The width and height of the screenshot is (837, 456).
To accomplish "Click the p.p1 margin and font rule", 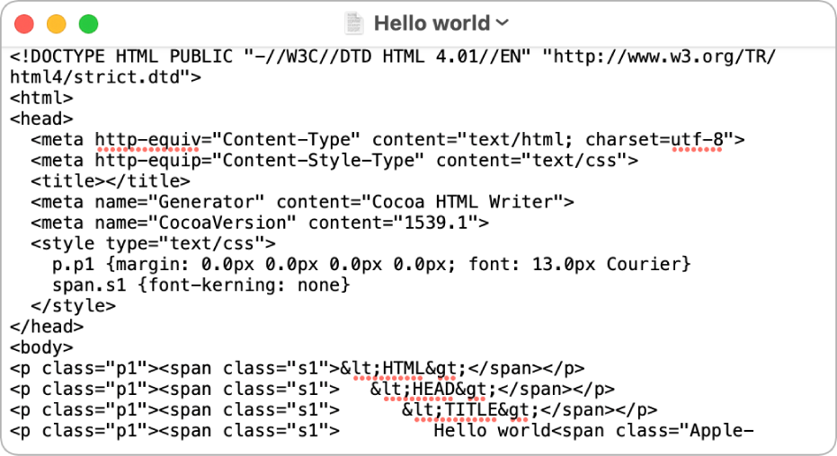I will coord(371,264).
